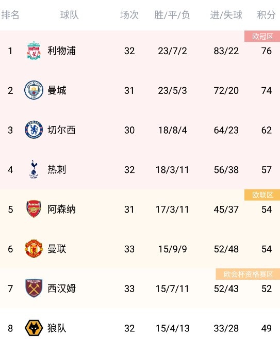Open the Manchester United crest
This screenshot has width=280, height=352.
34,248
